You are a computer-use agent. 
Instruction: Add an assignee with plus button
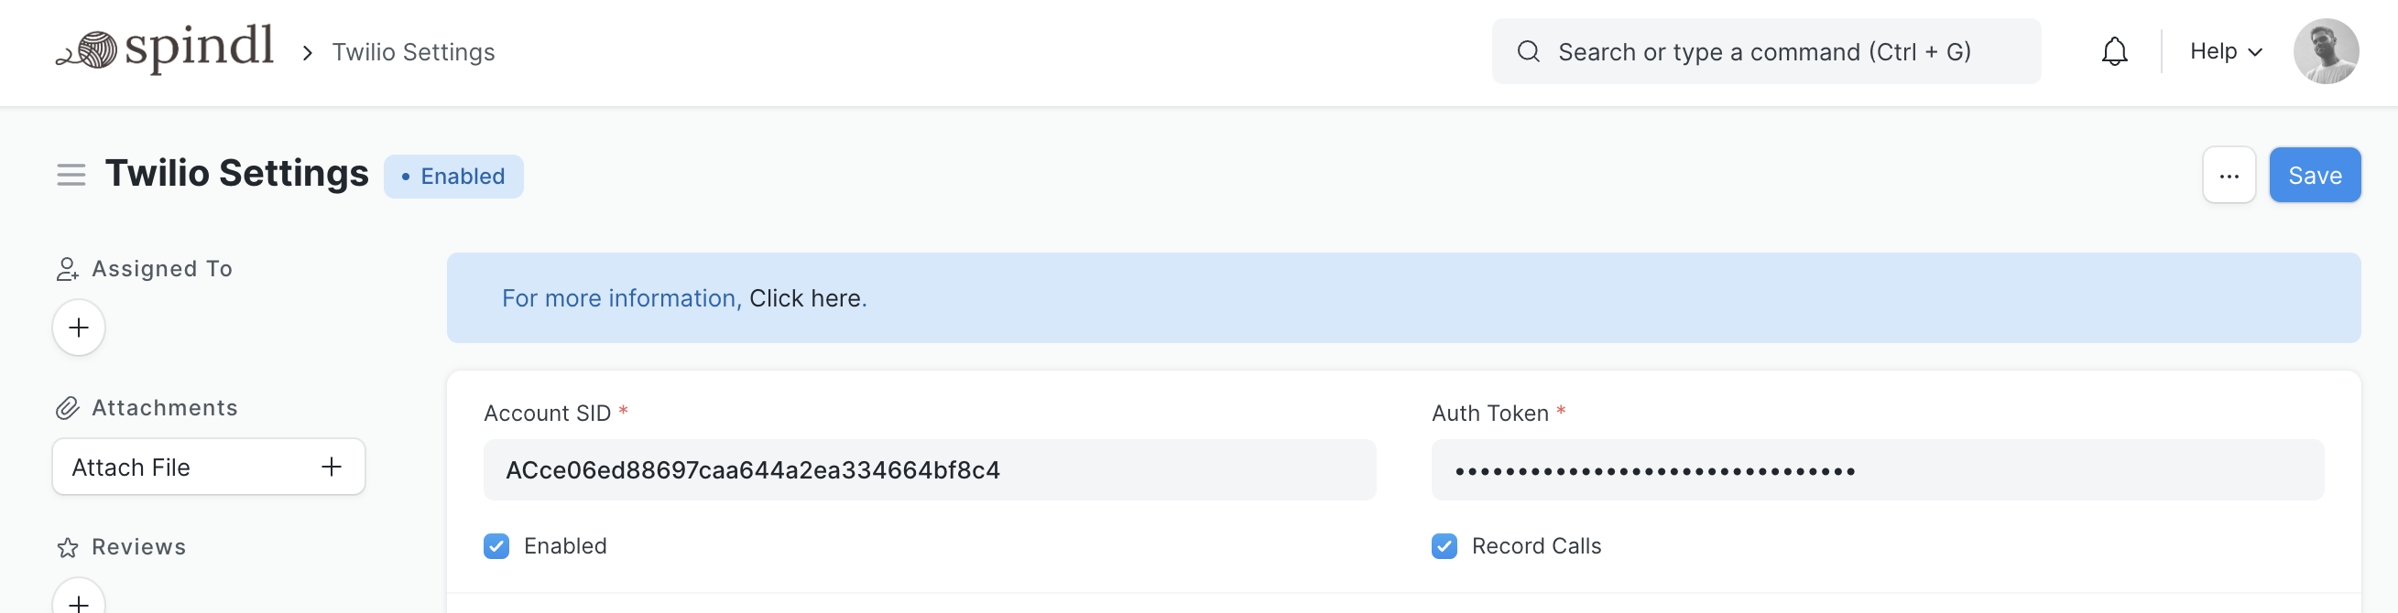(79, 328)
